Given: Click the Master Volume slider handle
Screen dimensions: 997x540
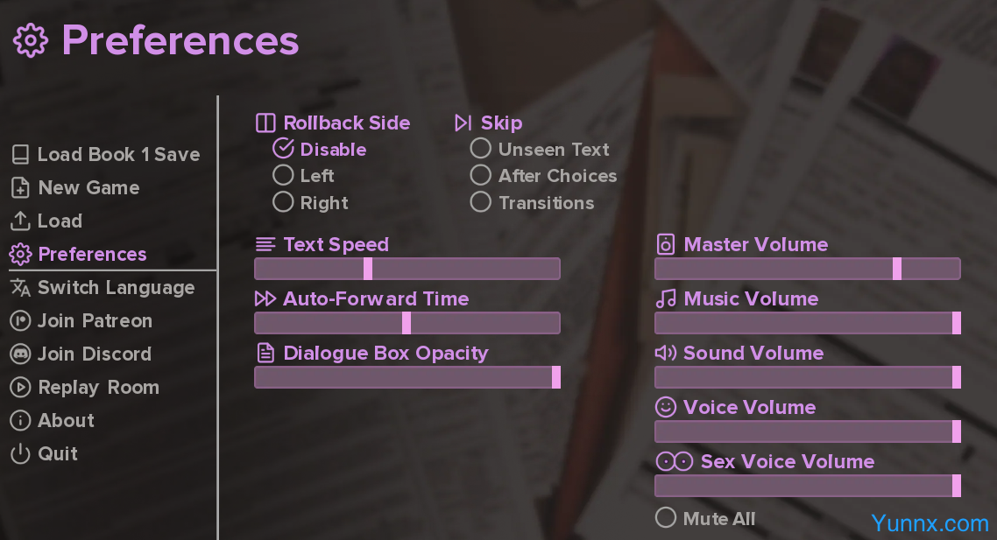Looking at the screenshot, I should 897,269.
